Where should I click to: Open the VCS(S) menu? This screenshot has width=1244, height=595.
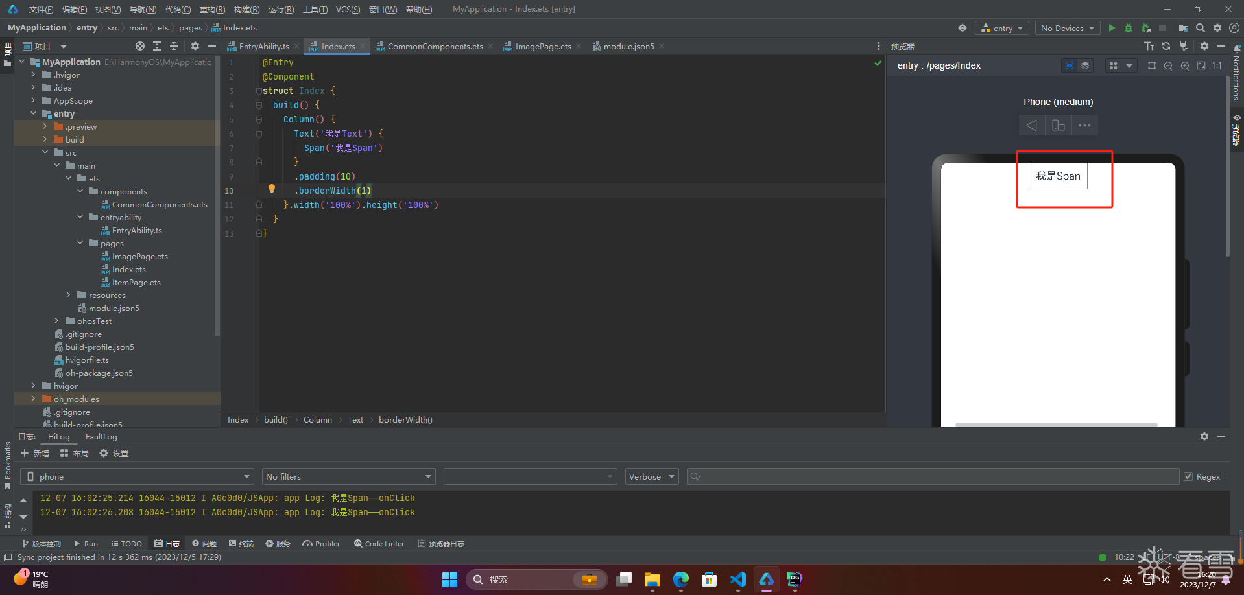pyautogui.click(x=348, y=9)
